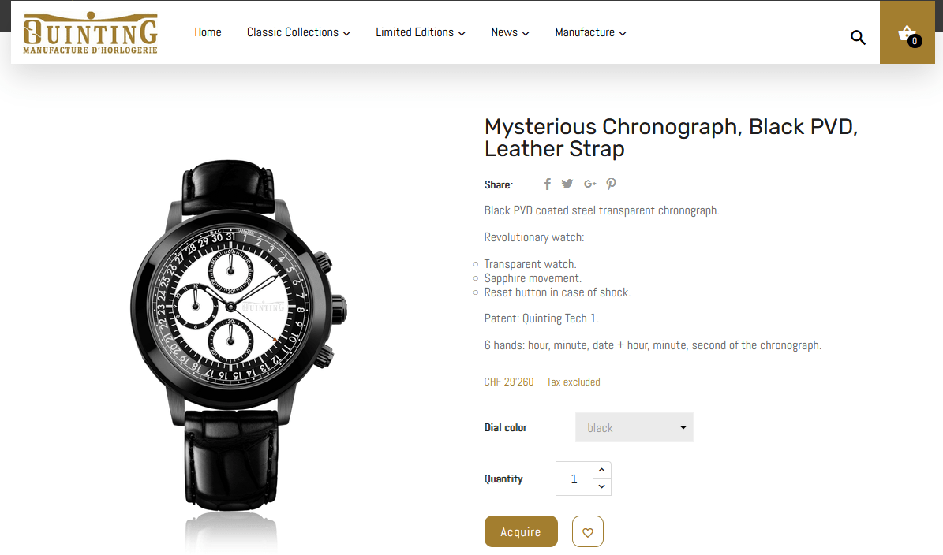The width and height of the screenshot is (943, 555).
Task: Share product on Twitter
Action: pyautogui.click(x=567, y=184)
